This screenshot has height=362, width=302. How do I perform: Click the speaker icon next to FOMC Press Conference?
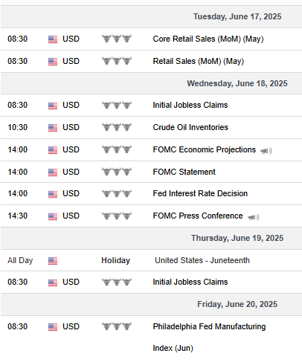(253, 217)
